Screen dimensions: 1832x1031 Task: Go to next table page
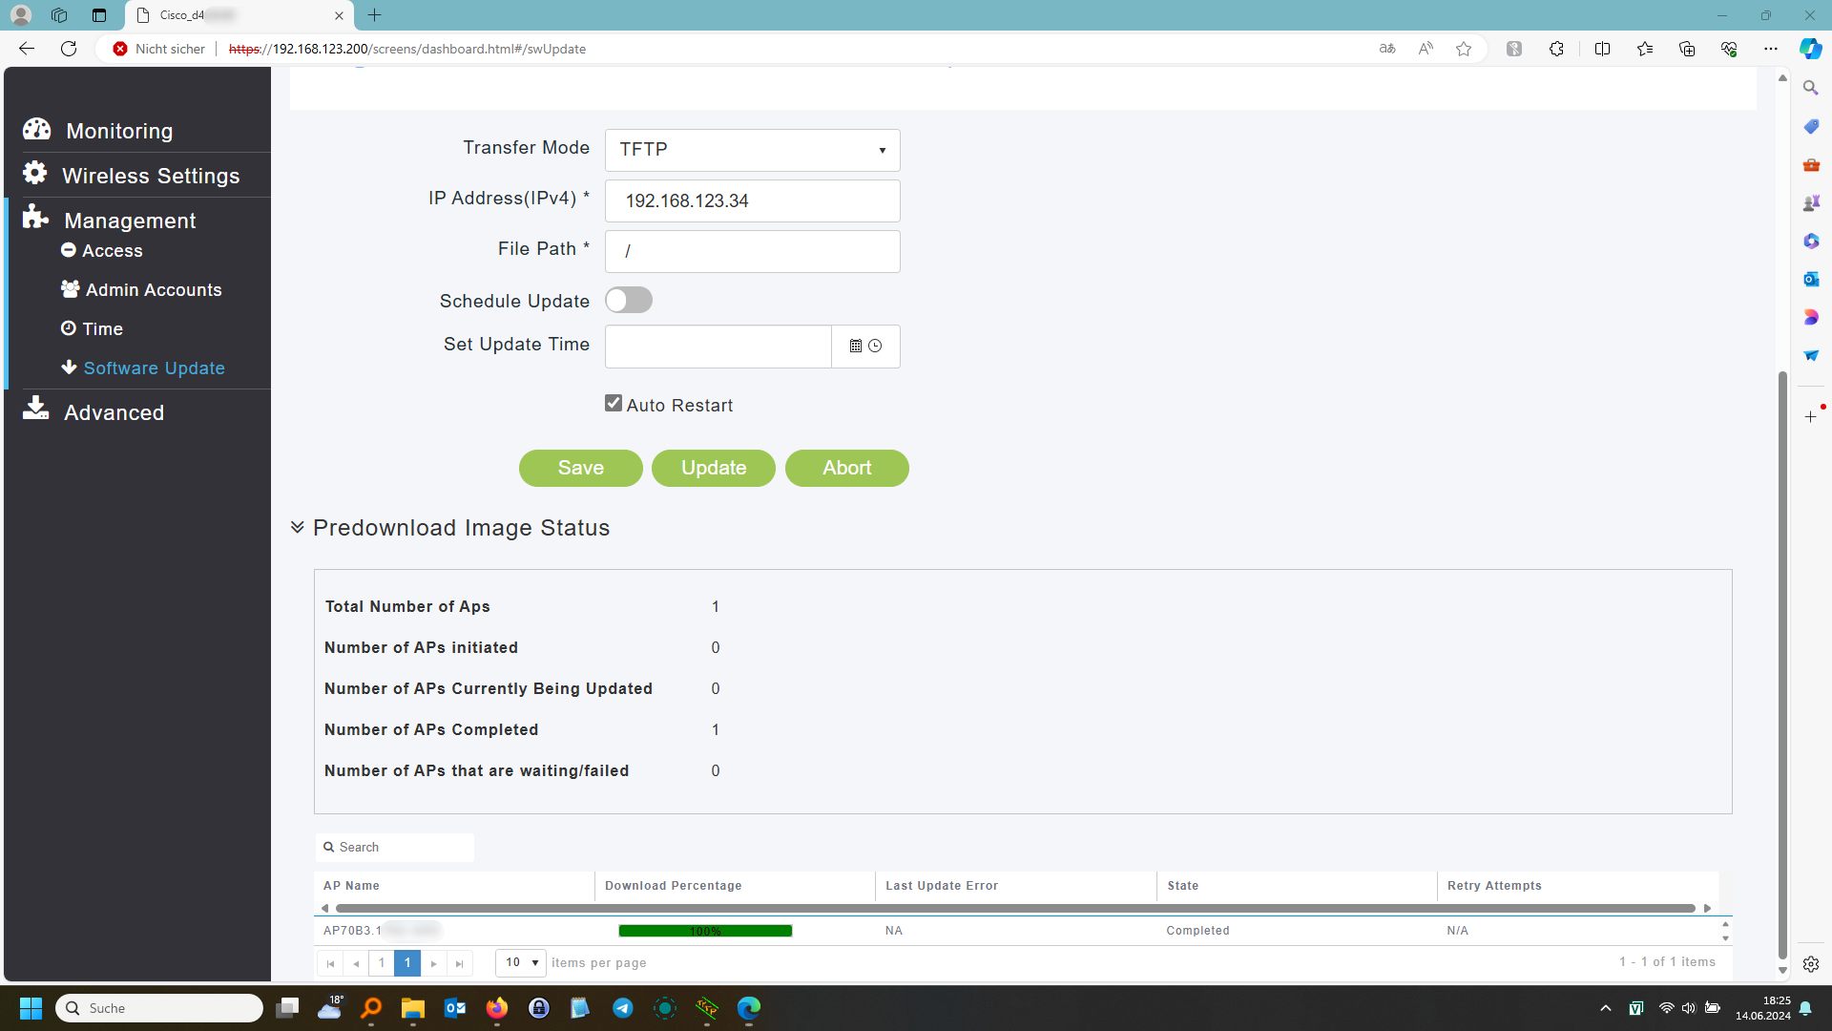tap(433, 963)
